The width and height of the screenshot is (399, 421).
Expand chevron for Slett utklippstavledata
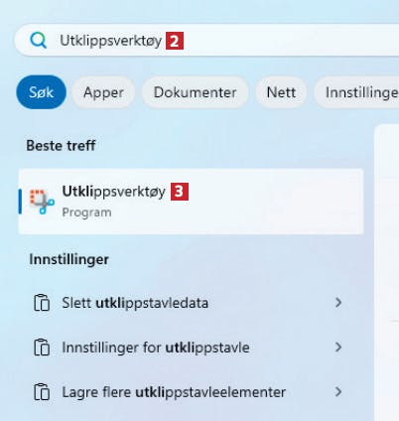338,302
